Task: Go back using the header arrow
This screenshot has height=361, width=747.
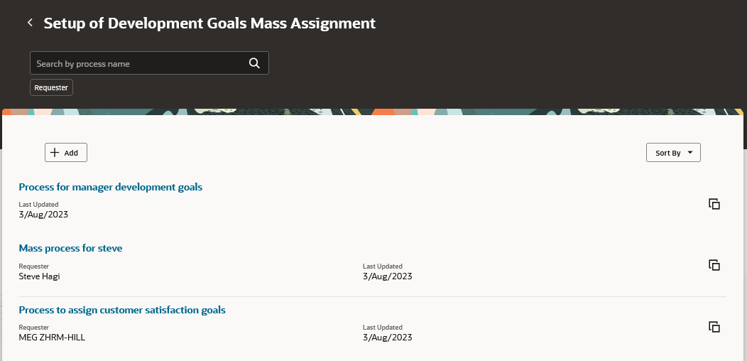Action: [30, 23]
